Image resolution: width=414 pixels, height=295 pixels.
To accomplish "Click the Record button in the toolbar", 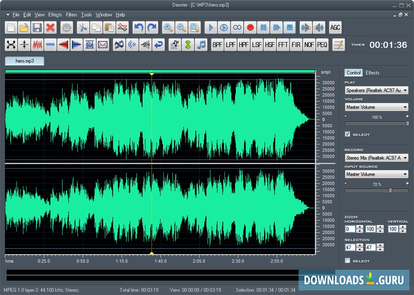I will pos(250,28).
